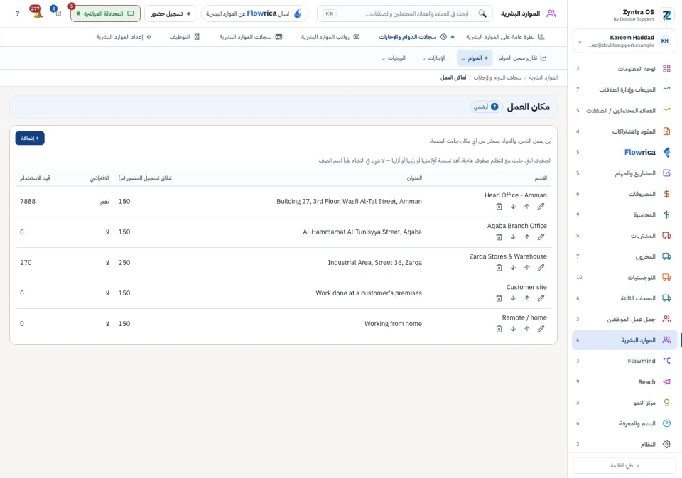Open المشاريع والمهام in sidebar

click(624, 173)
